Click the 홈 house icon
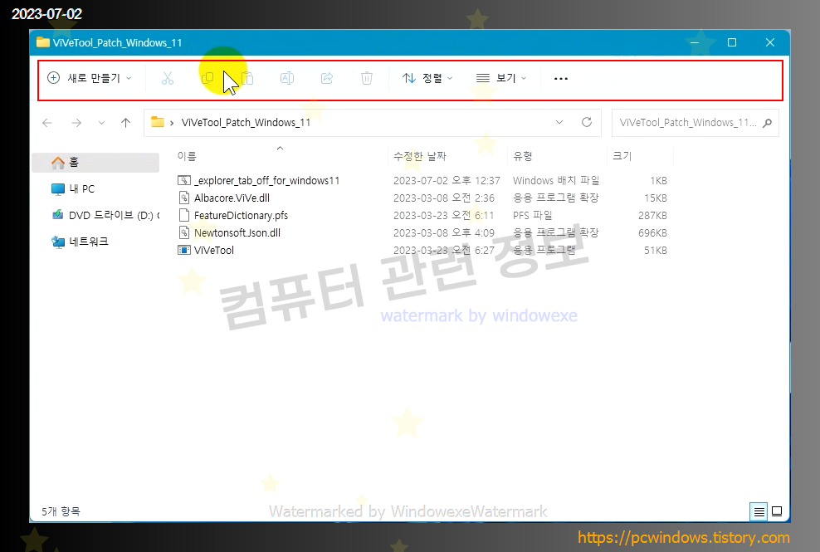This screenshot has width=820, height=552. coord(58,163)
